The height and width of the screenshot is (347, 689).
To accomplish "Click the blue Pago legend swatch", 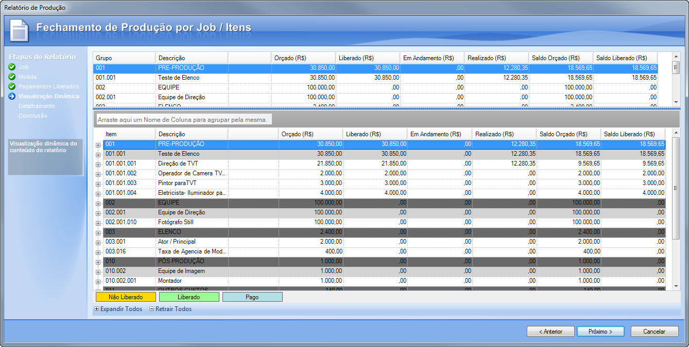I will (x=252, y=297).
